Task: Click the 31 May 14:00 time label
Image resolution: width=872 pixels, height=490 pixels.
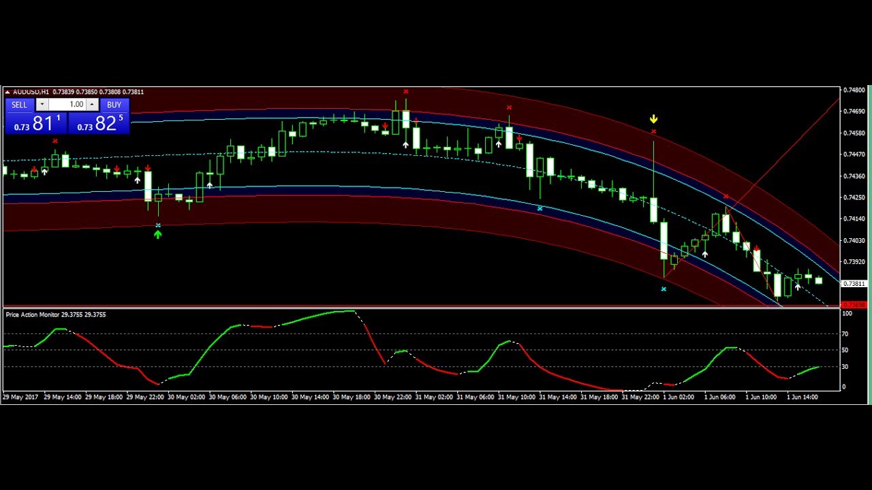Action: (558, 397)
